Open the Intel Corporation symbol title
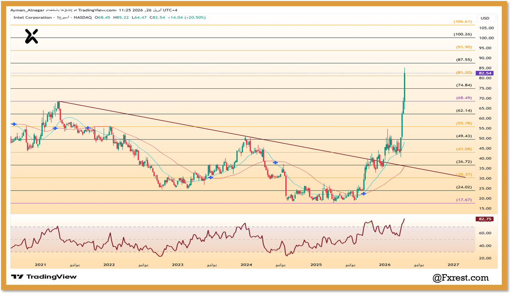 pyautogui.click(x=33, y=18)
